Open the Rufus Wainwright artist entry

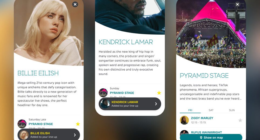[206, 132]
